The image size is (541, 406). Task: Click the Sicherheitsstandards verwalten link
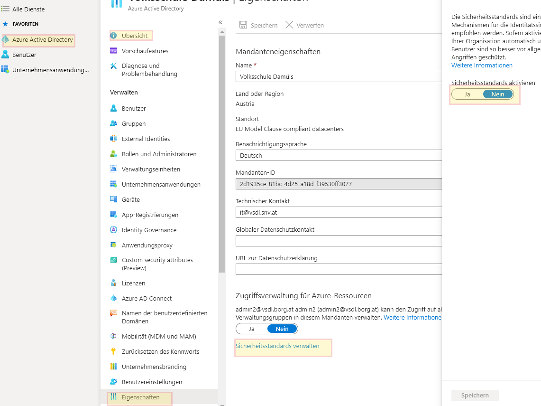tap(277, 346)
